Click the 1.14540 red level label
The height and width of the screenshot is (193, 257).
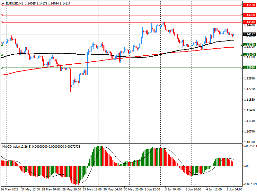[x=249, y=22]
